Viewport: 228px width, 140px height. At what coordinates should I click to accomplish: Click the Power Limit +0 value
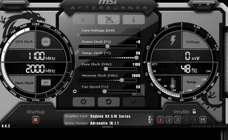coord(138,42)
